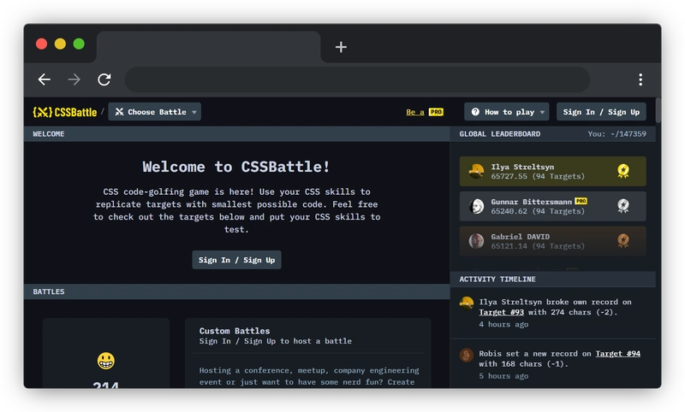Open the Choose Battle dropdown
This screenshot has width=685, height=412.
tap(155, 112)
